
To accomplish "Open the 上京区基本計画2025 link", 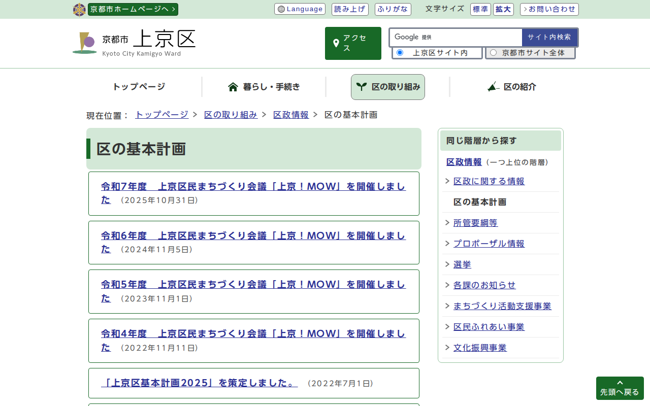I will [199, 383].
